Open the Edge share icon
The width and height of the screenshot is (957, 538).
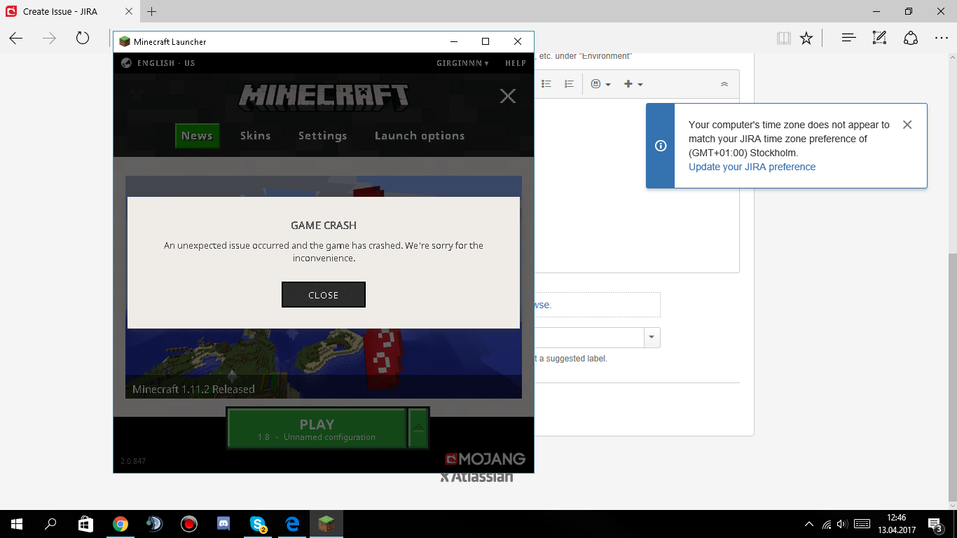coord(911,38)
